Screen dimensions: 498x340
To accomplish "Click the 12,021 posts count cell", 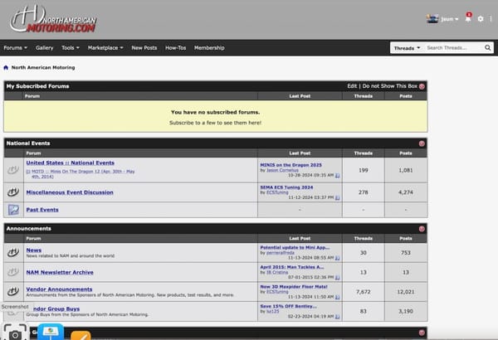I will point(406,292).
